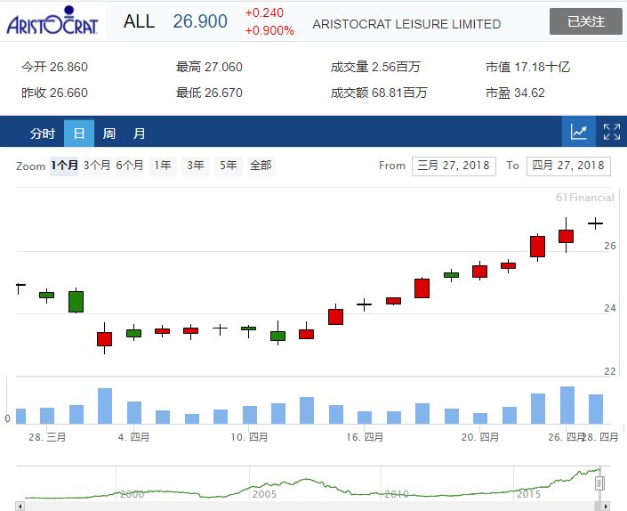
Task: Click the price change +0.240
Action: [x=264, y=12]
